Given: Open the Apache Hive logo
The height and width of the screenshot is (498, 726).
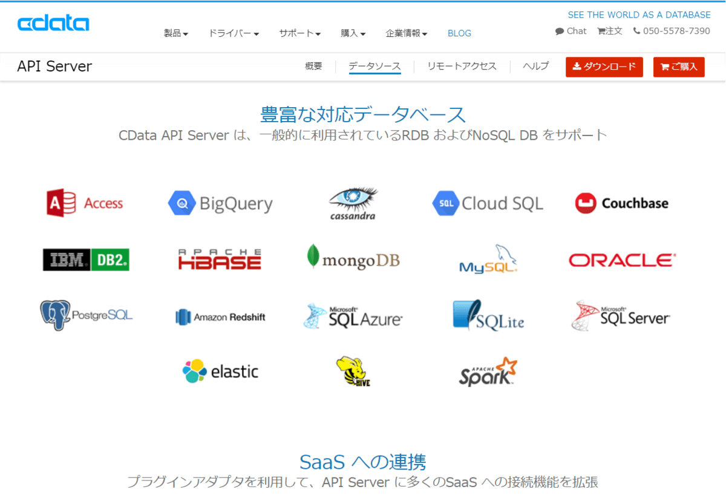Looking at the screenshot, I should [353, 372].
